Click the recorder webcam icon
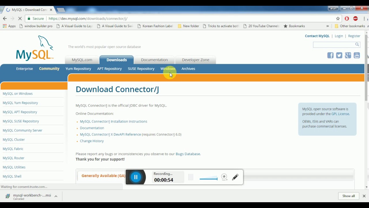The height and width of the screenshot is (208, 369). [x=225, y=177]
